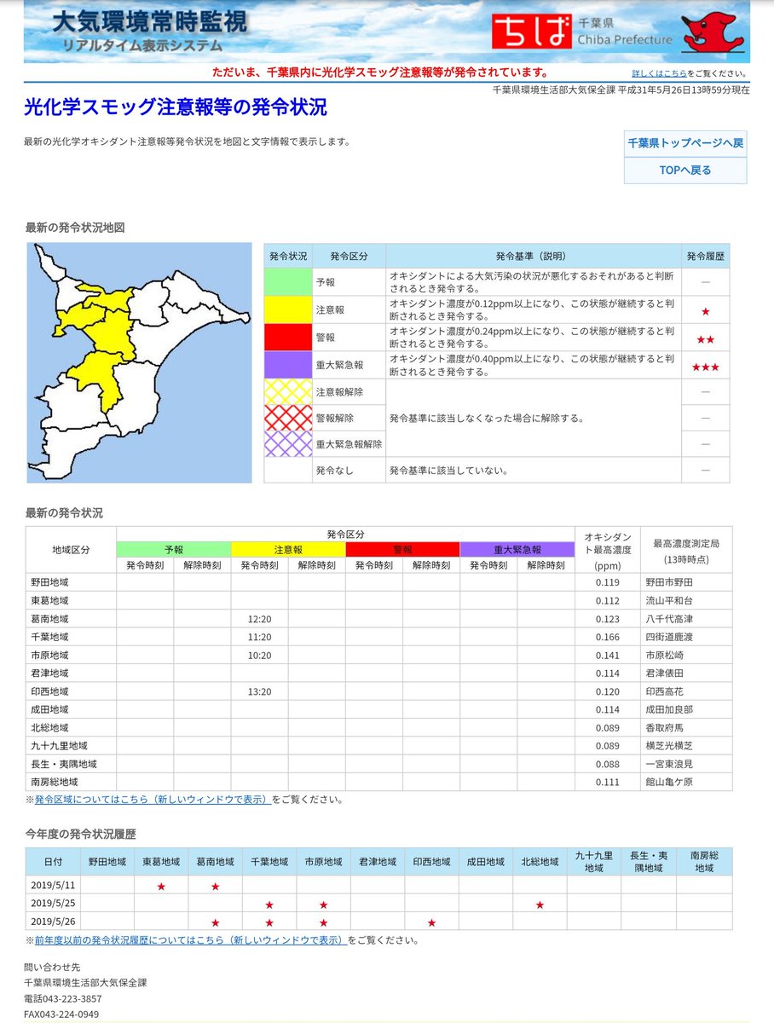Click the 10:20 time in the 市原地域 row
774x1023 pixels.
point(258,656)
